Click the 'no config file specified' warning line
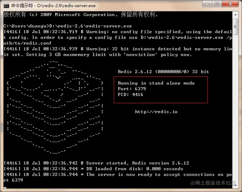 coord(118,32)
